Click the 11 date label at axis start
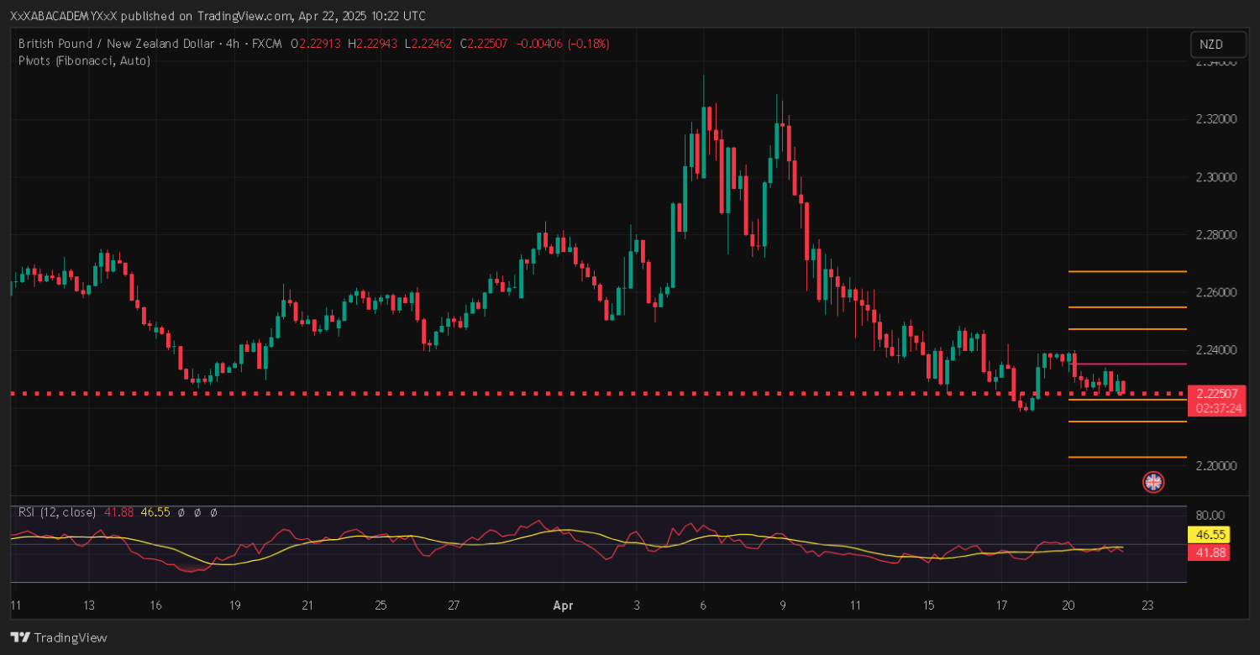Image resolution: width=1260 pixels, height=655 pixels. point(15,605)
